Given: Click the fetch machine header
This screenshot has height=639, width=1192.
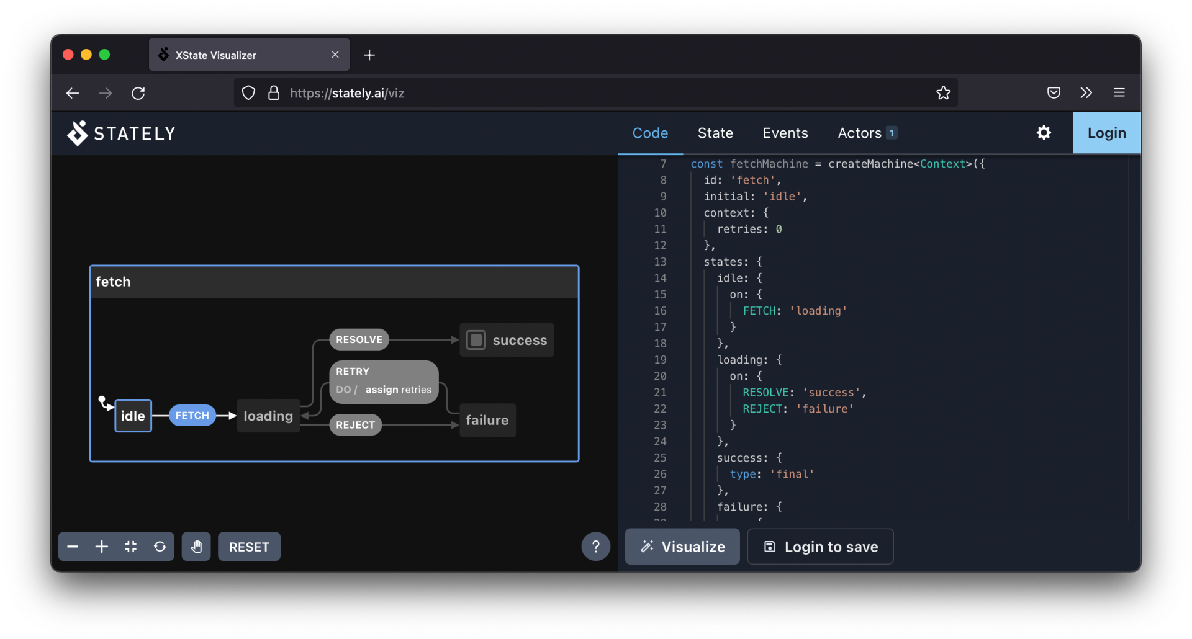Looking at the screenshot, I should 334,282.
